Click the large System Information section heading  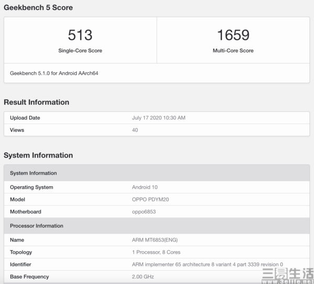point(38,155)
